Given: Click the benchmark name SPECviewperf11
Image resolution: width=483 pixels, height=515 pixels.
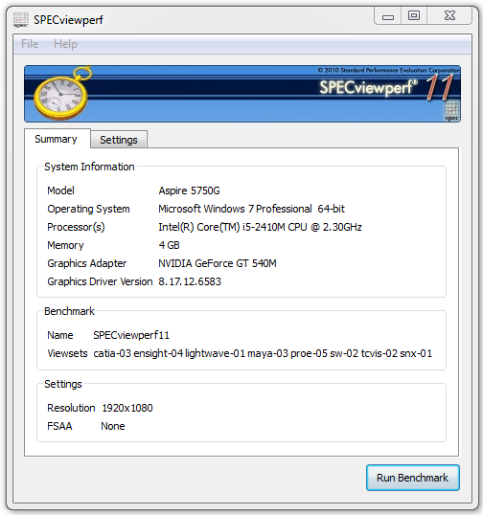Looking at the screenshot, I should (131, 335).
